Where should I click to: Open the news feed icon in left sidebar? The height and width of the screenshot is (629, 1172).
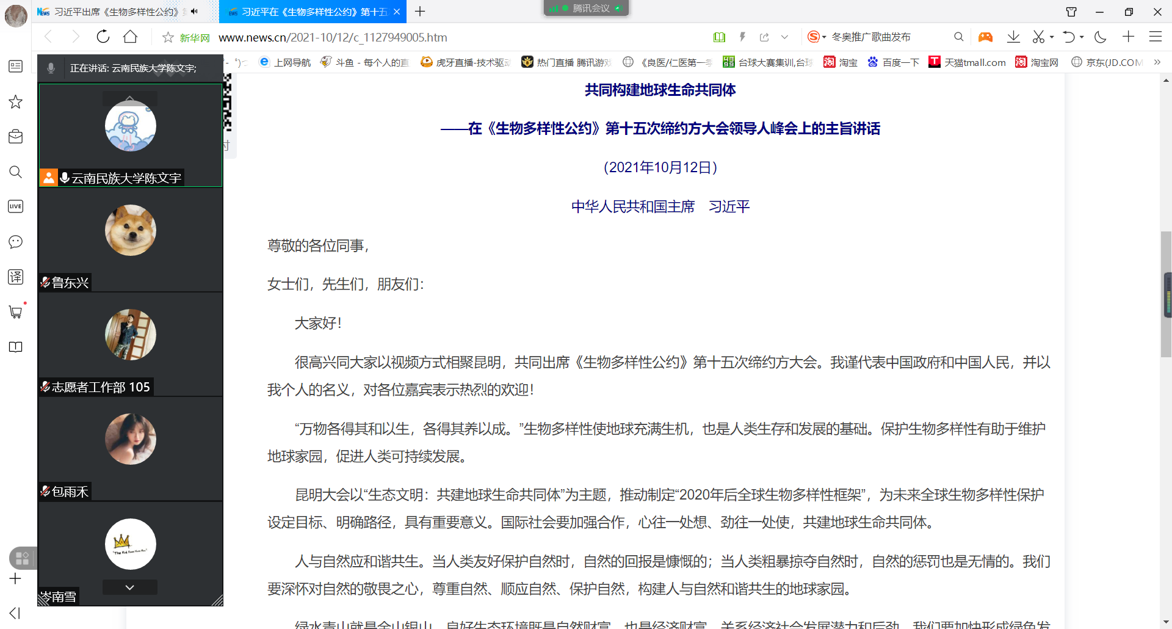coord(16,66)
